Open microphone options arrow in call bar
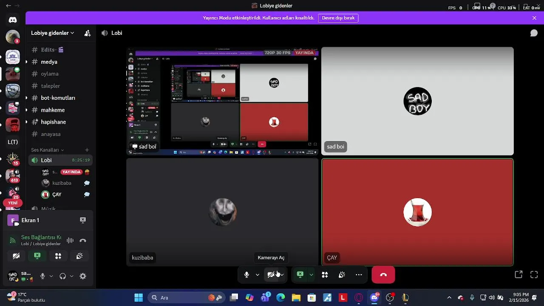The height and width of the screenshot is (306, 544). coord(258,275)
